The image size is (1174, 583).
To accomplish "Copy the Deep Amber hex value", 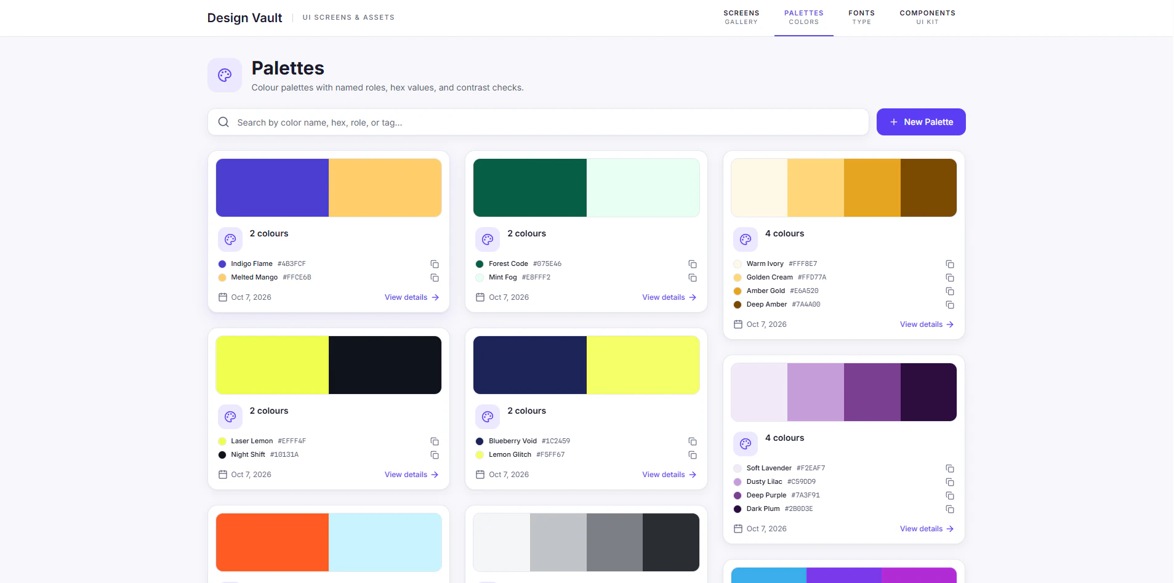I will pyautogui.click(x=950, y=305).
